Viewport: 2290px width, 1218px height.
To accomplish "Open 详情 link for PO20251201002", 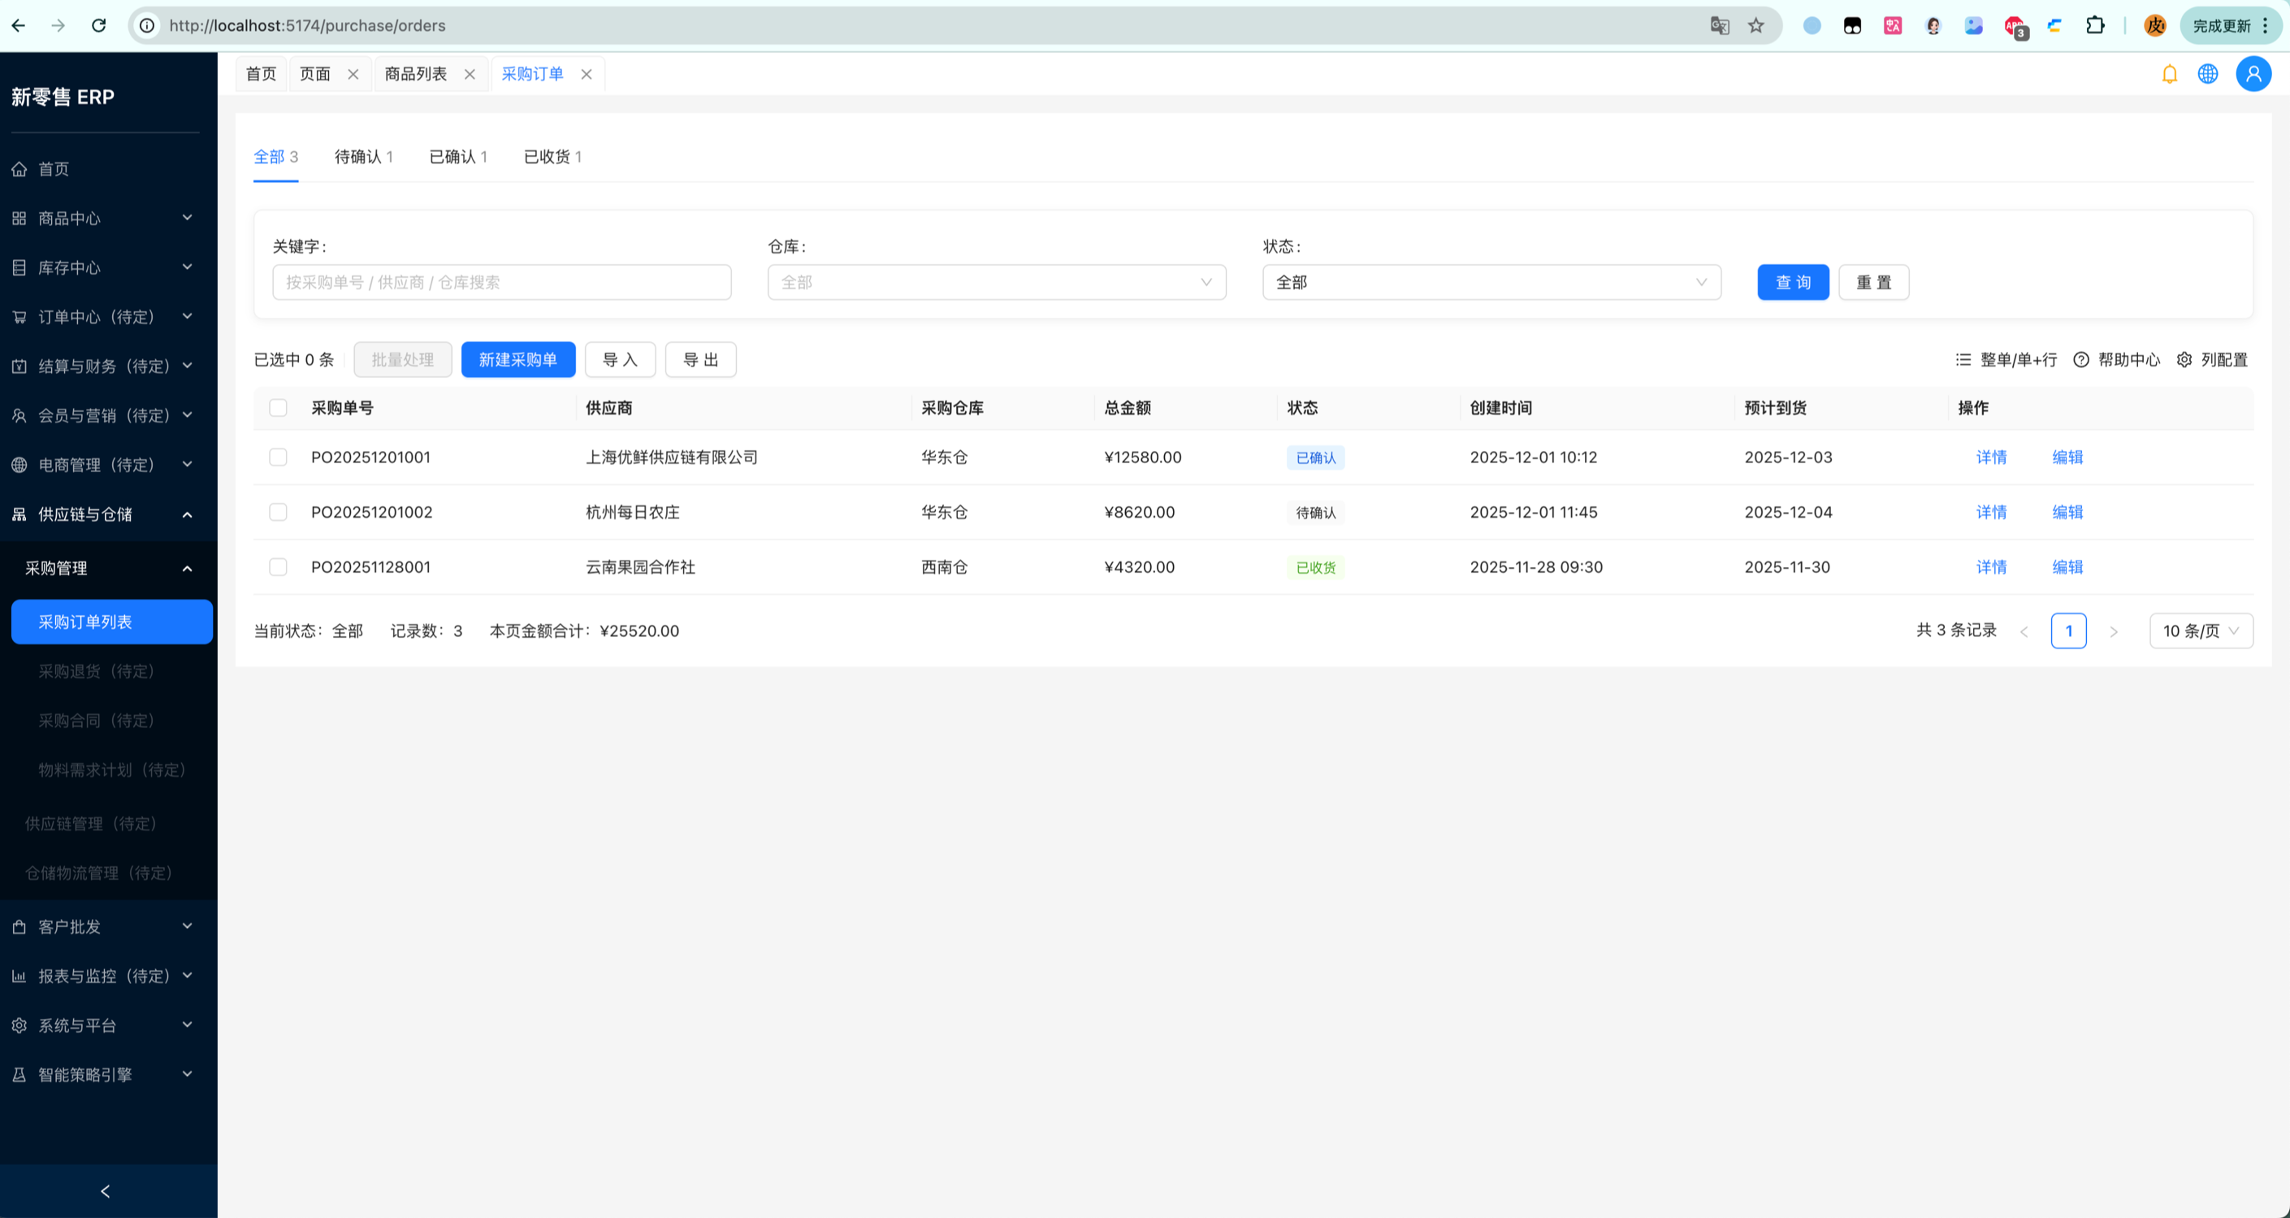I will point(1990,512).
